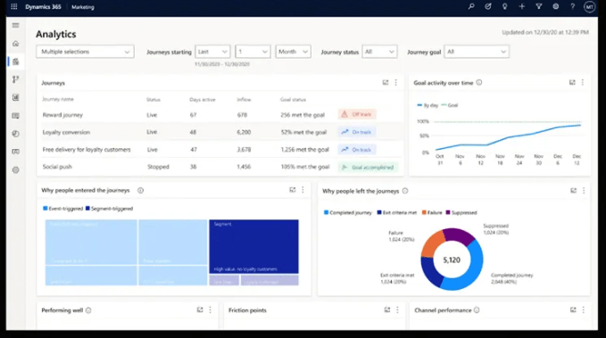
Task: Open the Marketing app name in header
Action: pos(83,7)
